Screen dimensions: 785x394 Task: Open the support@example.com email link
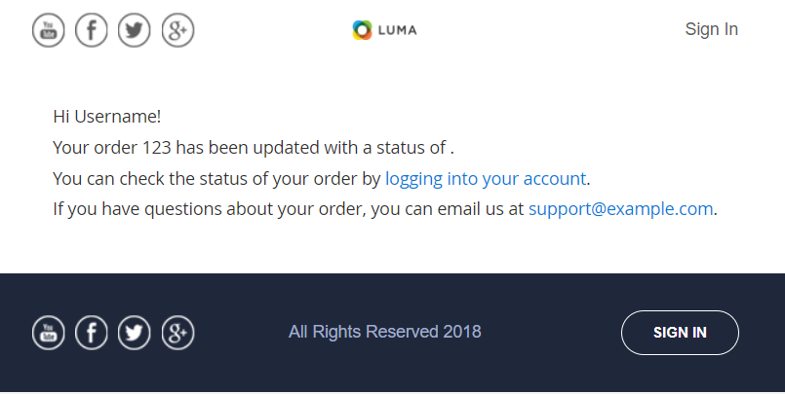tap(620, 209)
